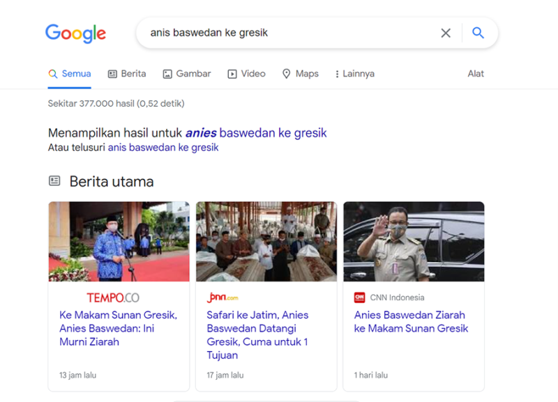Click the 17 jam lalu timestamp
This screenshot has width=558, height=402.
point(225,375)
